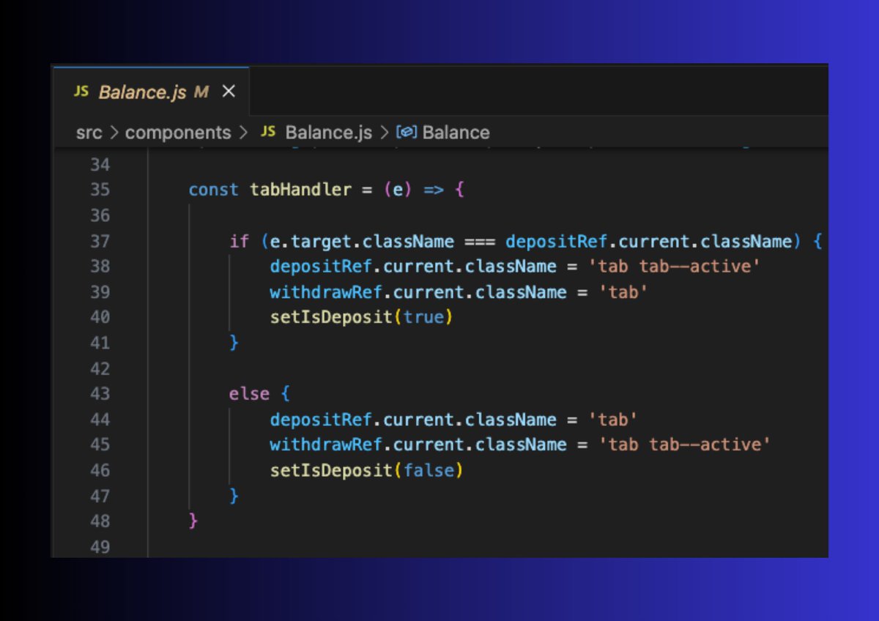The height and width of the screenshot is (621, 879).
Task: Click the closing brace on line 47
Action: pos(234,496)
